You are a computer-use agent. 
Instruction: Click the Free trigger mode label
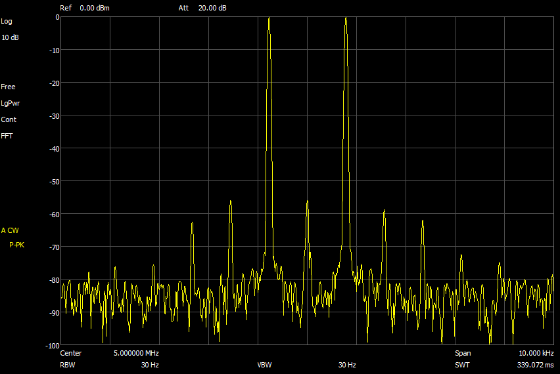point(8,87)
